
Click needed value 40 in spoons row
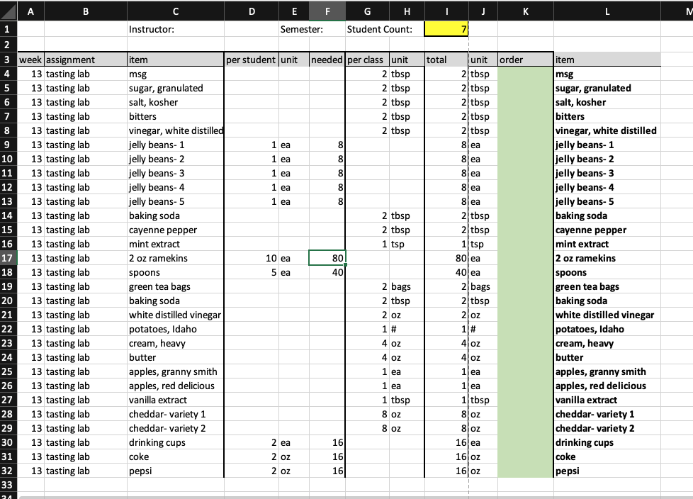click(327, 272)
